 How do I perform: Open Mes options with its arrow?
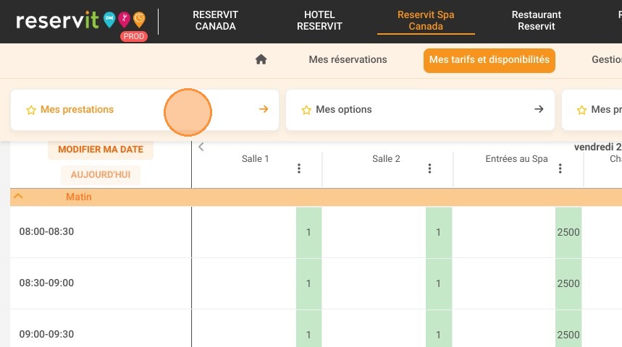pos(539,109)
